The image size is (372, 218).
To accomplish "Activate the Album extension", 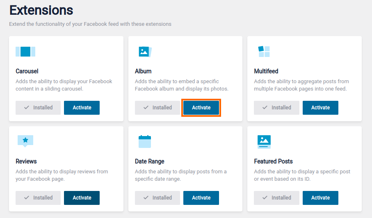I will [x=201, y=108].
